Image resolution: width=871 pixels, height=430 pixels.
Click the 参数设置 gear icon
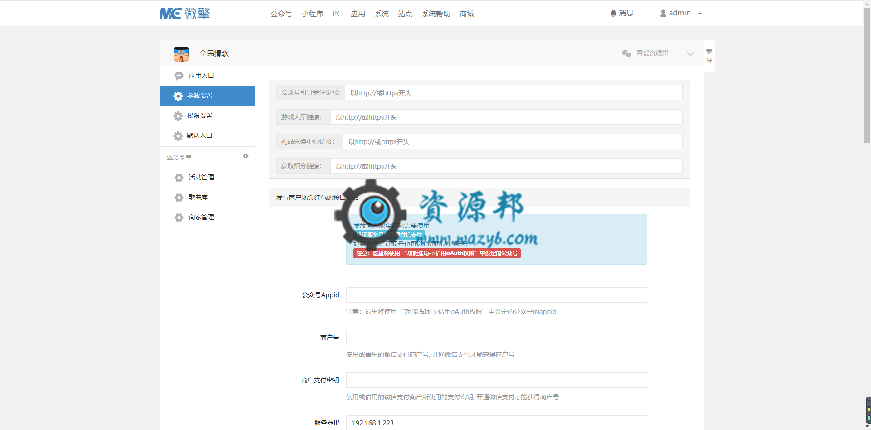[178, 96]
